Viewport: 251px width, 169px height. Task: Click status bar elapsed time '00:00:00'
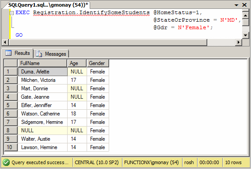(209, 162)
